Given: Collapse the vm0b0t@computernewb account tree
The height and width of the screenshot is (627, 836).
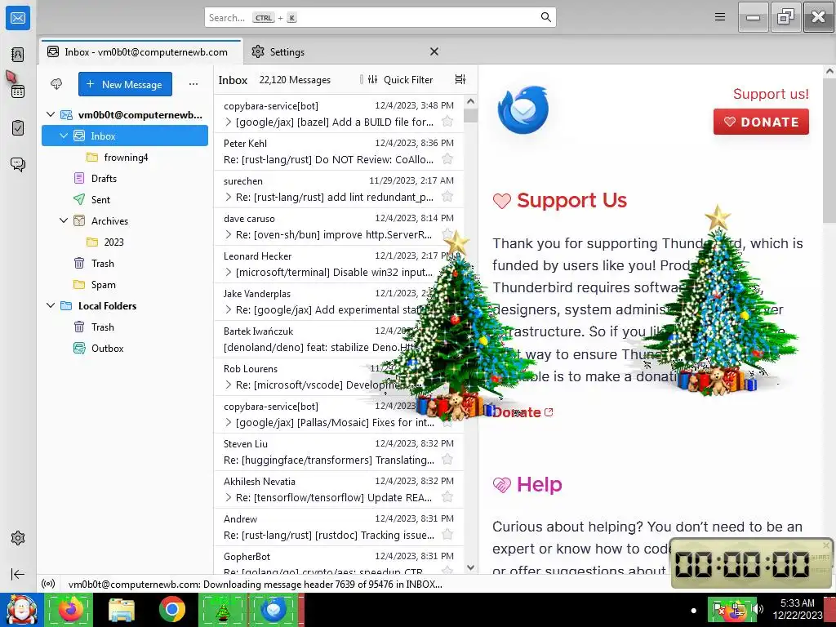Looking at the screenshot, I should click(x=51, y=114).
